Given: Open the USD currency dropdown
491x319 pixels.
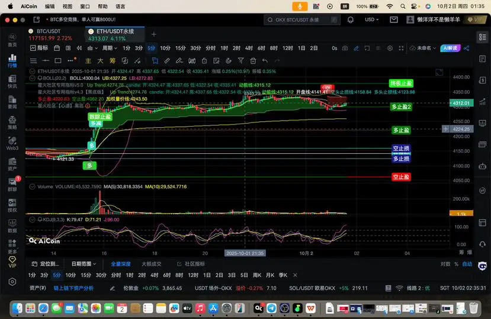Looking at the screenshot, I should point(372,20).
